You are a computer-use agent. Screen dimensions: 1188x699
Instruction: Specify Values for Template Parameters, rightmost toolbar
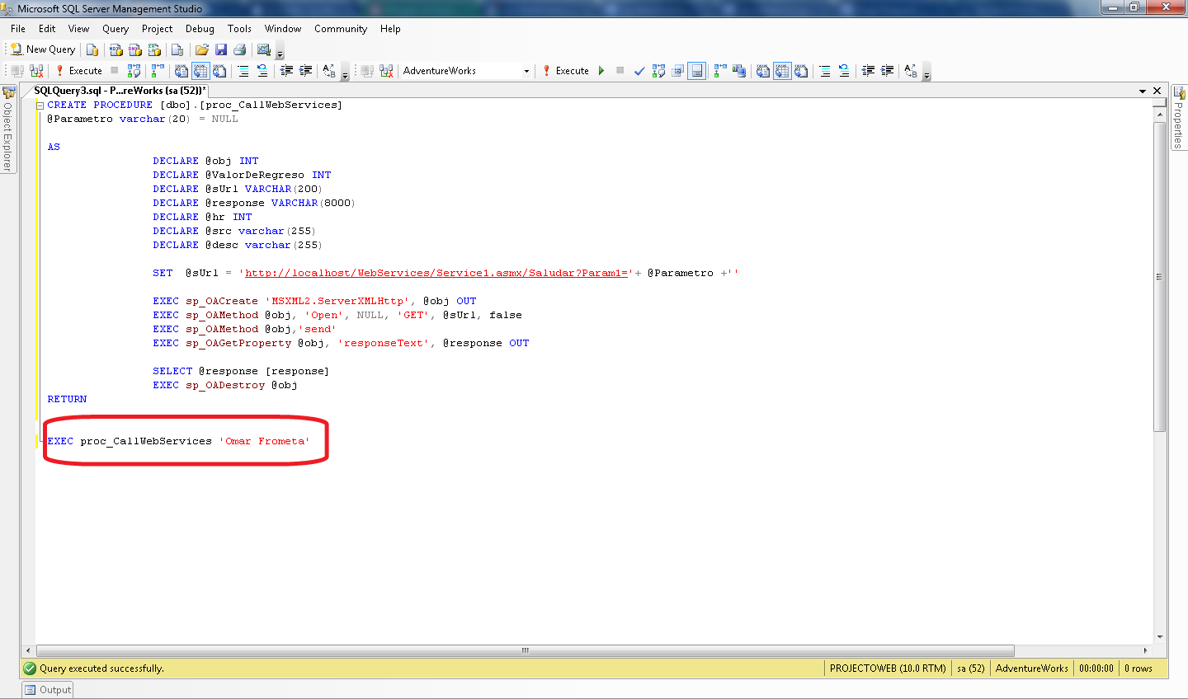911,71
